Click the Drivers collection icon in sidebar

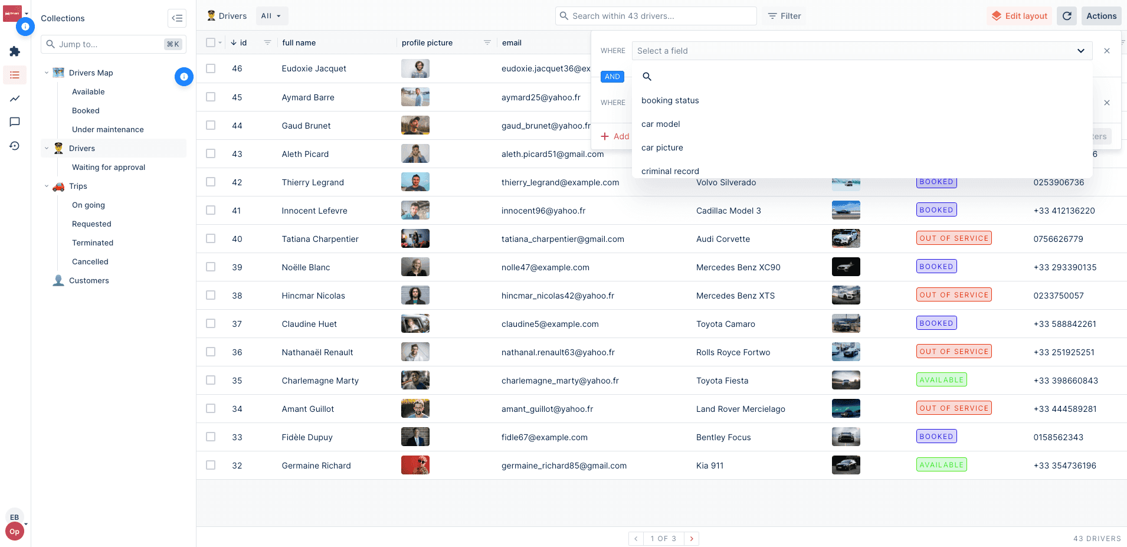pyautogui.click(x=58, y=148)
